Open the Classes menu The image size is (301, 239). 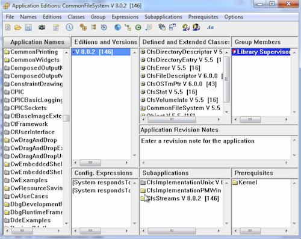[x=76, y=17]
